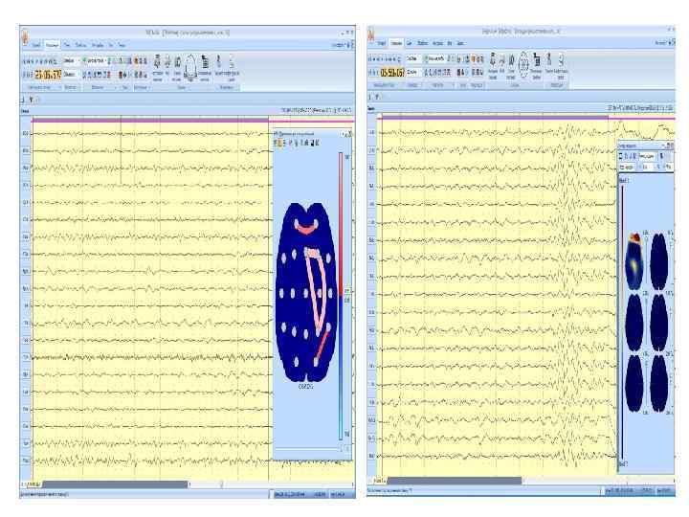Click the first icon in the left window's brain map panel toolbar
The height and width of the screenshot is (517, 689).
click(x=277, y=143)
